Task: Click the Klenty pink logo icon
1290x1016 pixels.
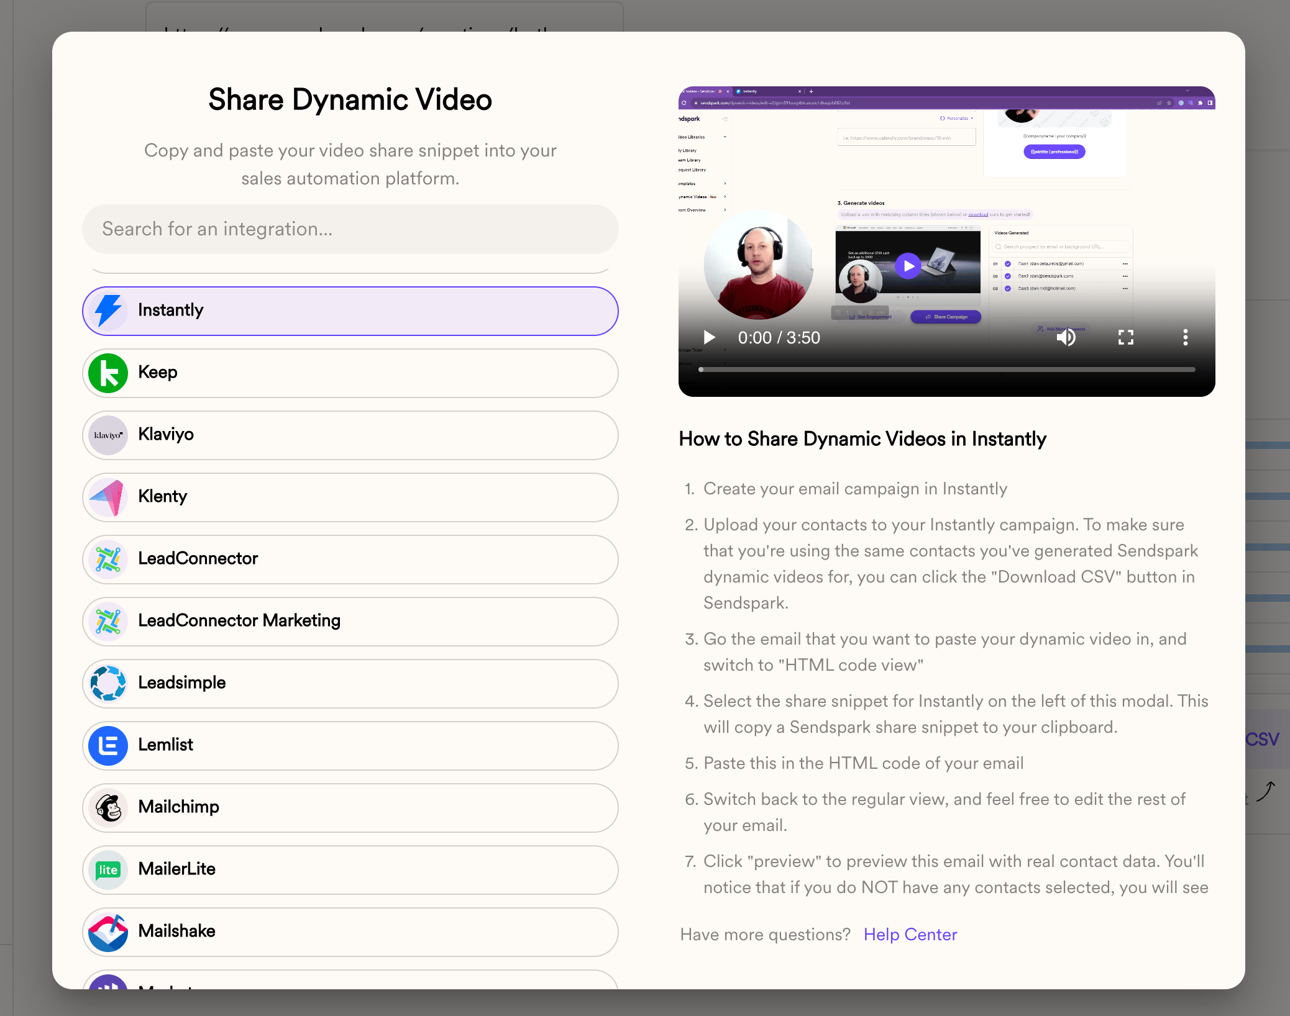Action: point(108,497)
